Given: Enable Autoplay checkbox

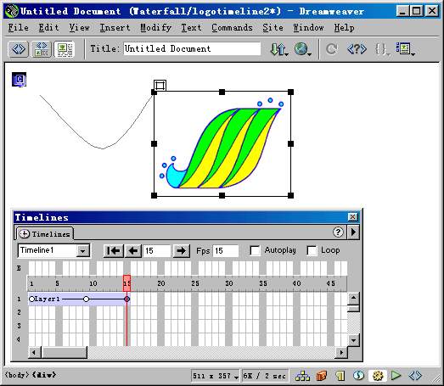Looking at the screenshot, I should [x=255, y=251].
